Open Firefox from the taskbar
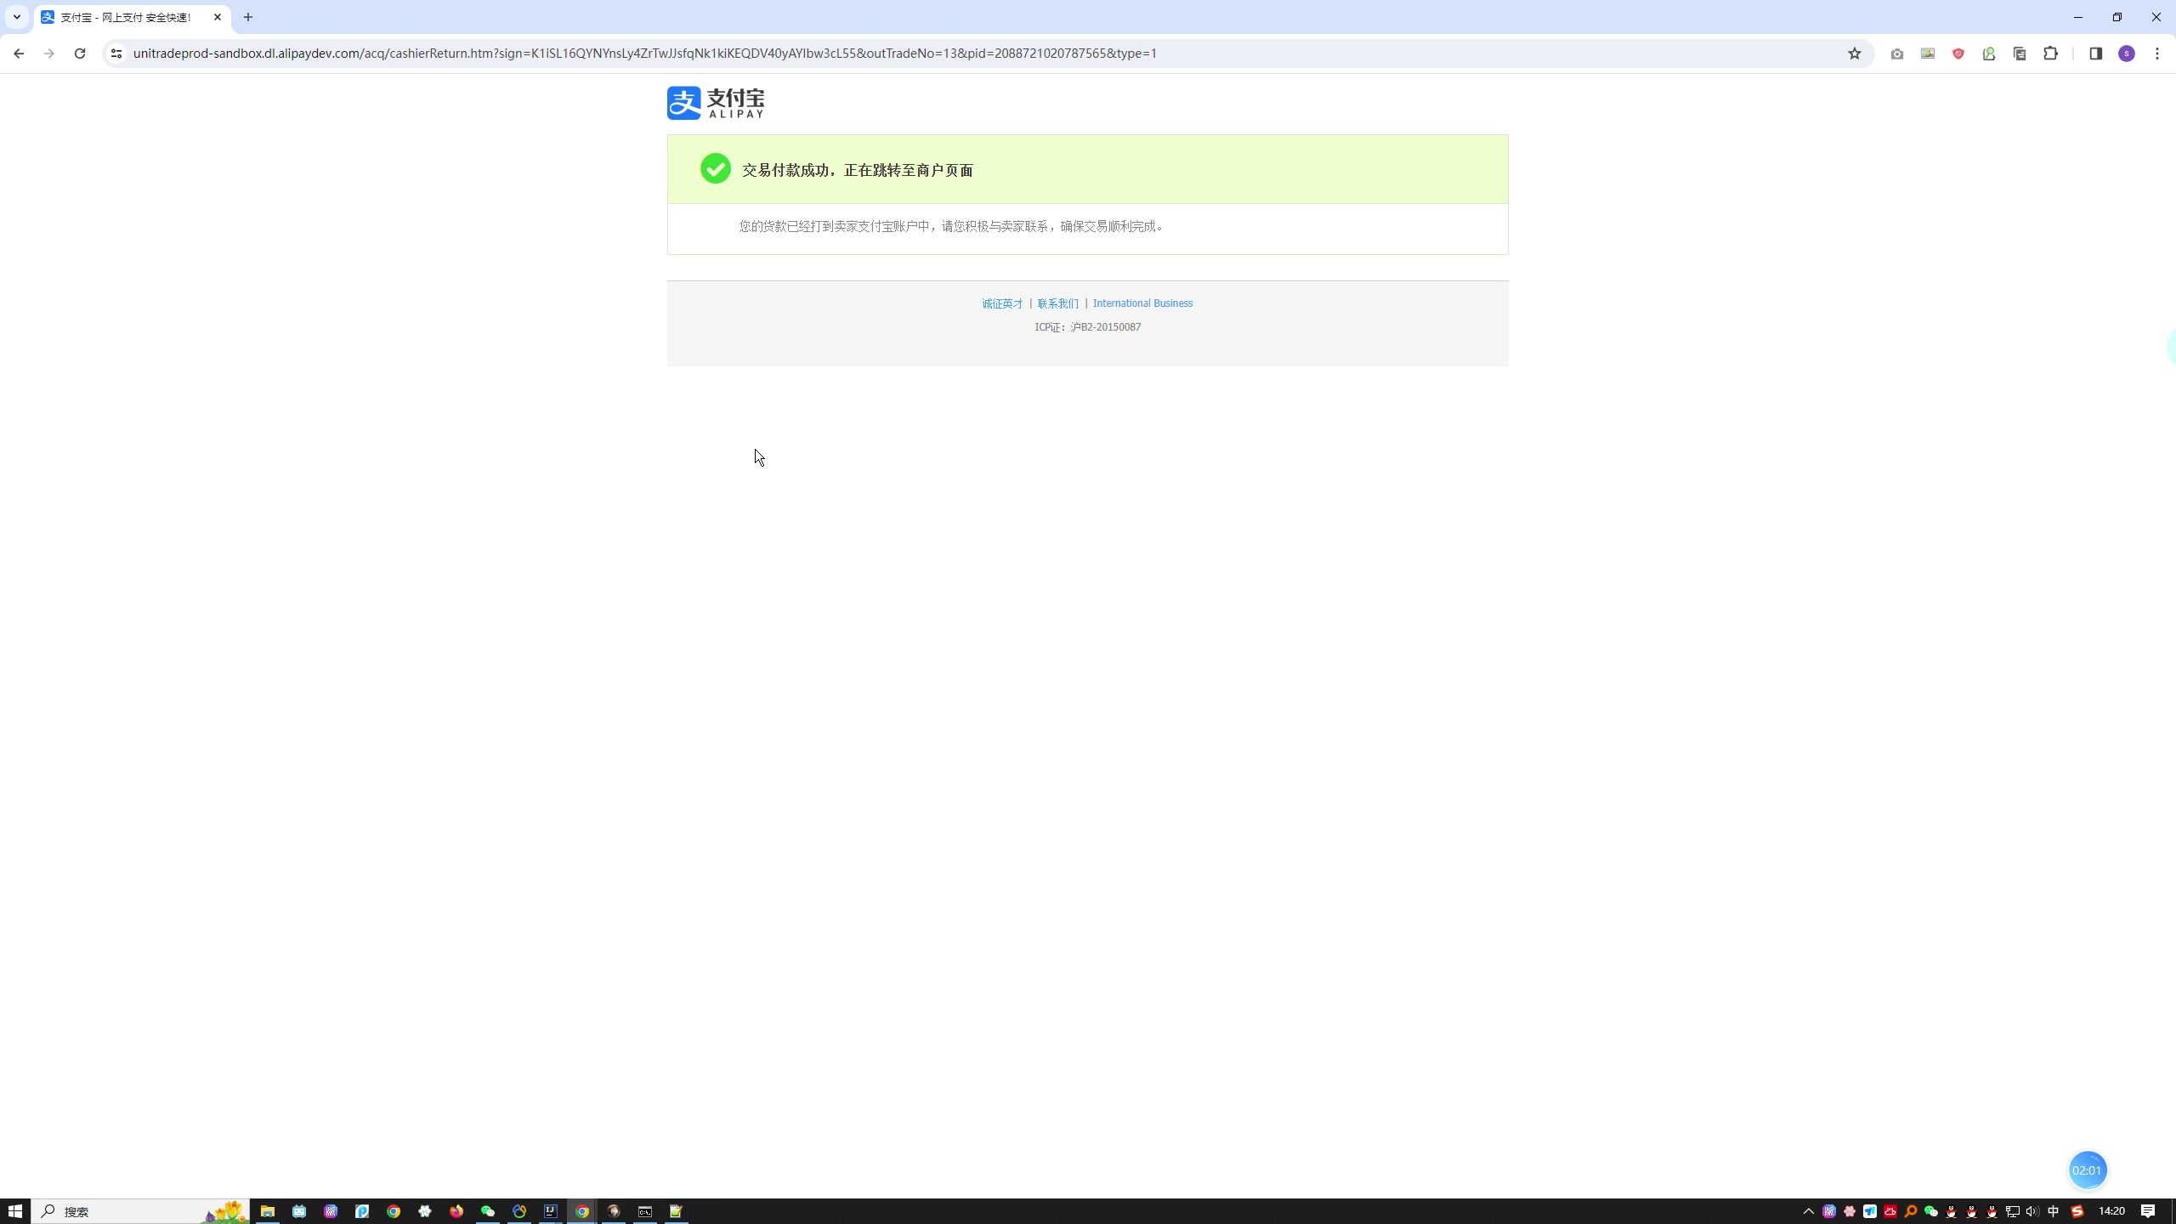The height and width of the screenshot is (1224, 2176). (456, 1211)
